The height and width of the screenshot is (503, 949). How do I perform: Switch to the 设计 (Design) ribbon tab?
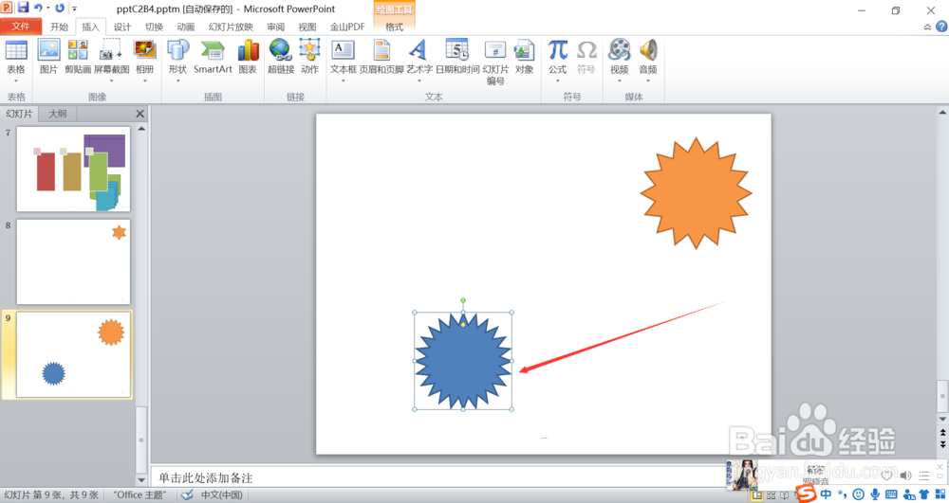pos(122,27)
